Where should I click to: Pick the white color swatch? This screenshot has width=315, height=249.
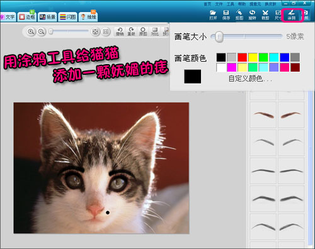pos(221,67)
